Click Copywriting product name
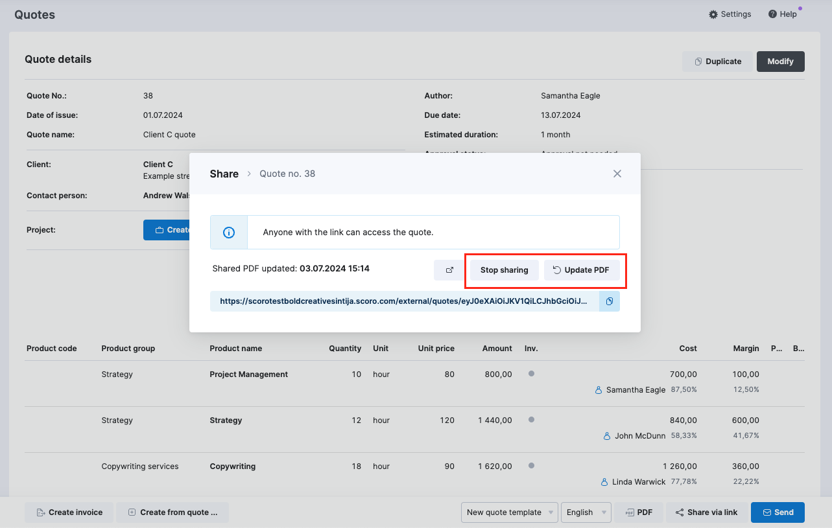 tap(233, 466)
